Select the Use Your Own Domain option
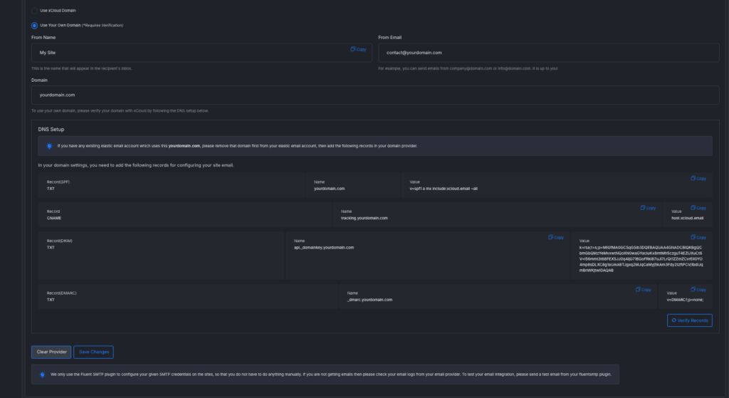Image resolution: width=729 pixels, height=398 pixels. pos(35,25)
